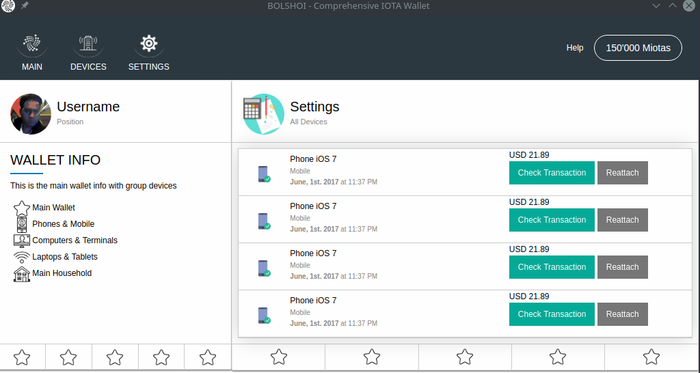The width and height of the screenshot is (700, 373).
Task: Click Check Transaction in the third device row
Action: click(x=552, y=267)
